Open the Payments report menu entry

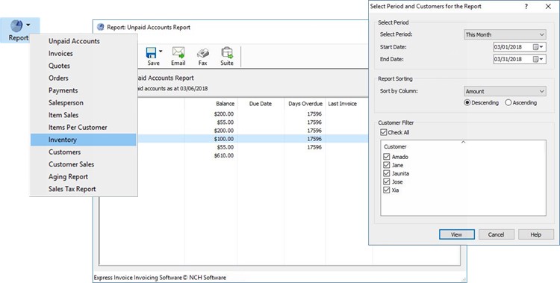click(x=83, y=90)
